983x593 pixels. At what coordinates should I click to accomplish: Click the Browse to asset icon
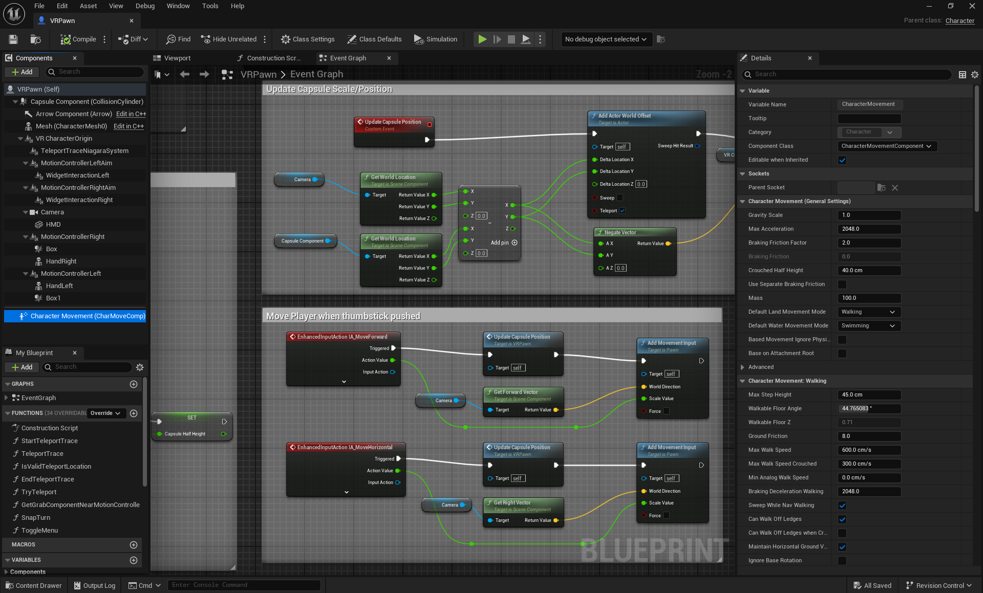(x=35, y=39)
